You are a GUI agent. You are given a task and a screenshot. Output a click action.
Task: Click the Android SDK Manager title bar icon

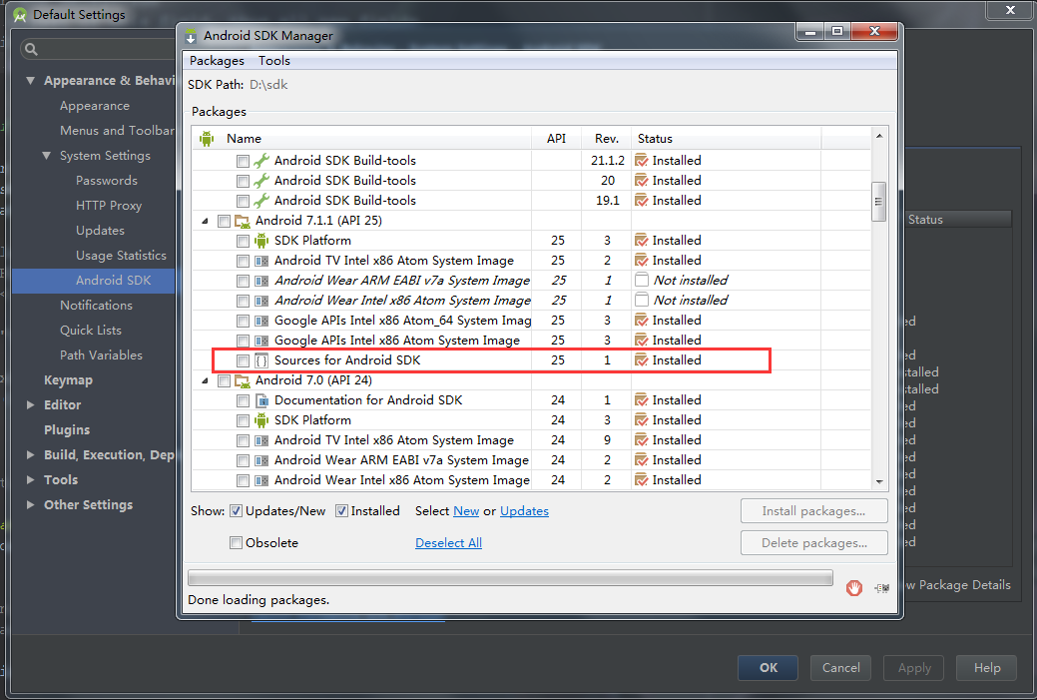(x=191, y=36)
